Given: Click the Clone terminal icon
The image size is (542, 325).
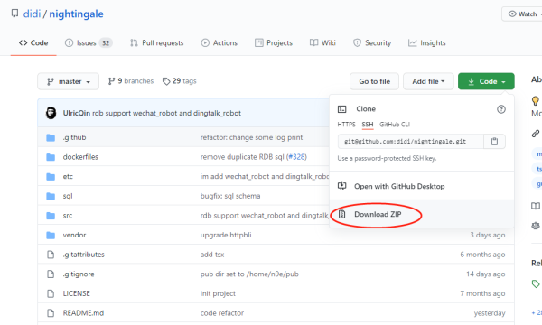Looking at the screenshot, I should (x=341, y=109).
